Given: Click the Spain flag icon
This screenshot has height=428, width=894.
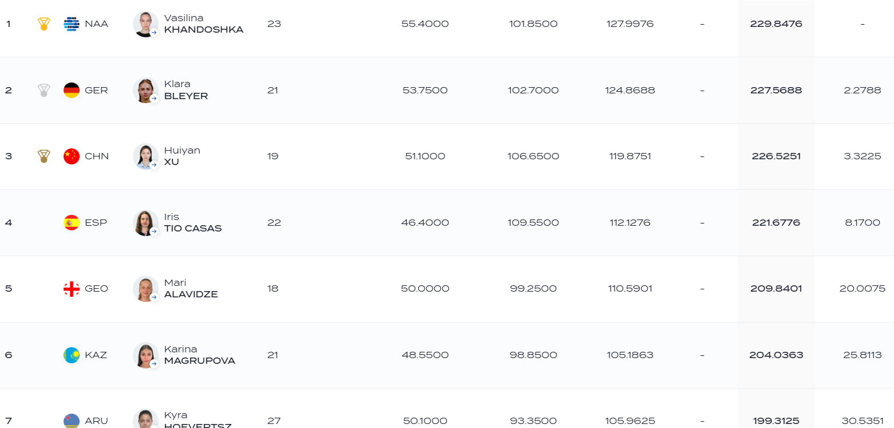Looking at the screenshot, I should (72, 222).
